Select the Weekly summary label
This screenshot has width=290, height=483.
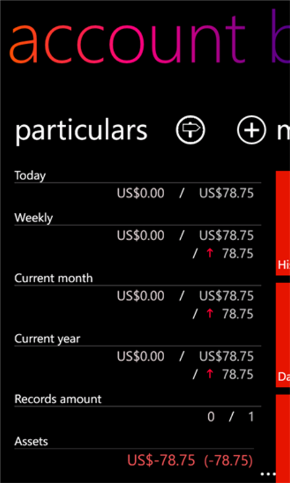(x=33, y=218)
